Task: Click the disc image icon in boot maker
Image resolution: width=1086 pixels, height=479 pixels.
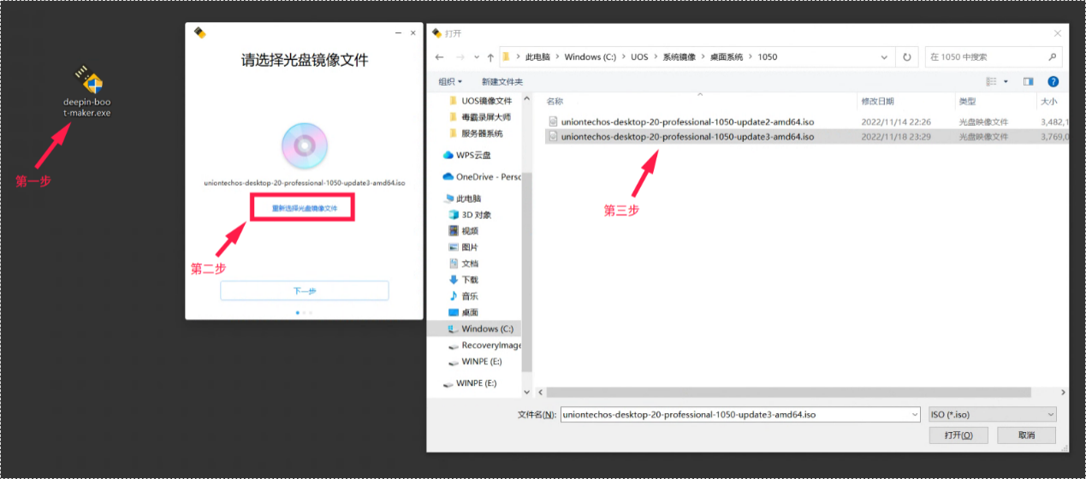Action: tap(304, 145)
